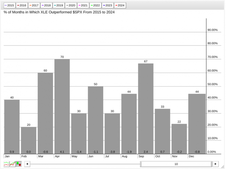Screen dimensions: 226x169
Task: Click the Dec month axis label
Action: pos(191,156)
